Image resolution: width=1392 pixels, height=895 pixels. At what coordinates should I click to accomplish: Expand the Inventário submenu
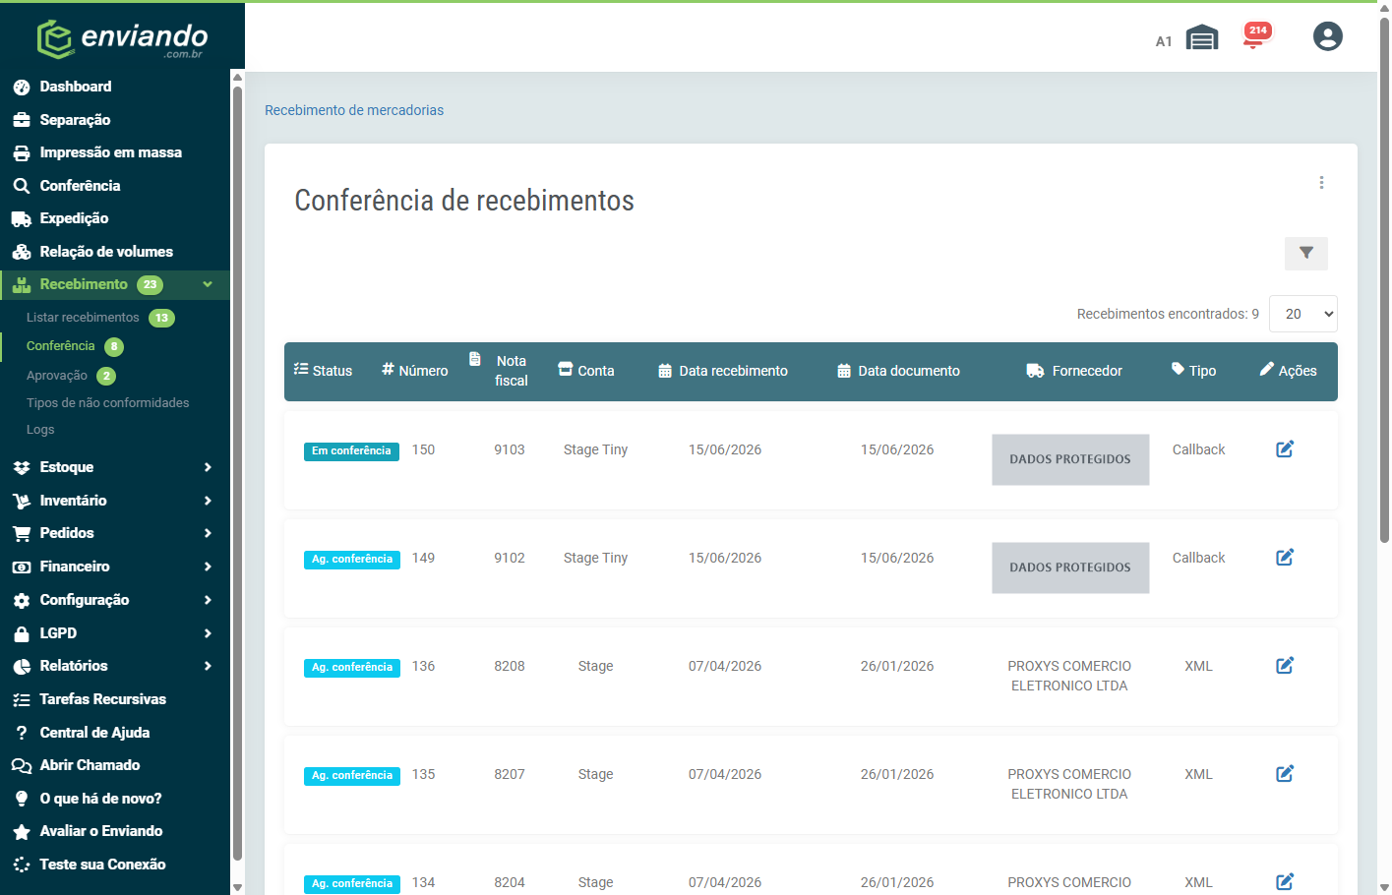(115, 501)
